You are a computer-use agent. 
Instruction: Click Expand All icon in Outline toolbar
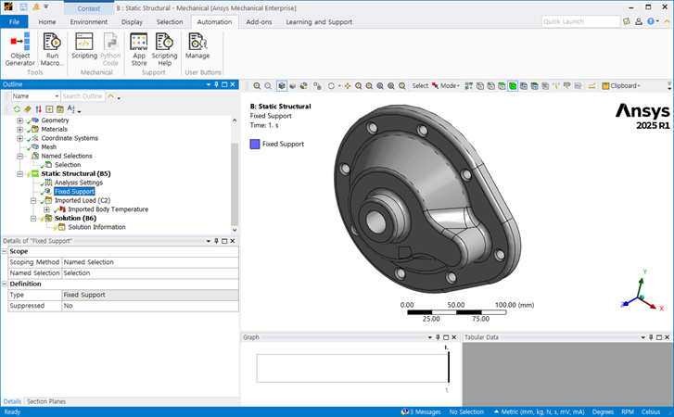pyautogui.click(x=49, y=109)
